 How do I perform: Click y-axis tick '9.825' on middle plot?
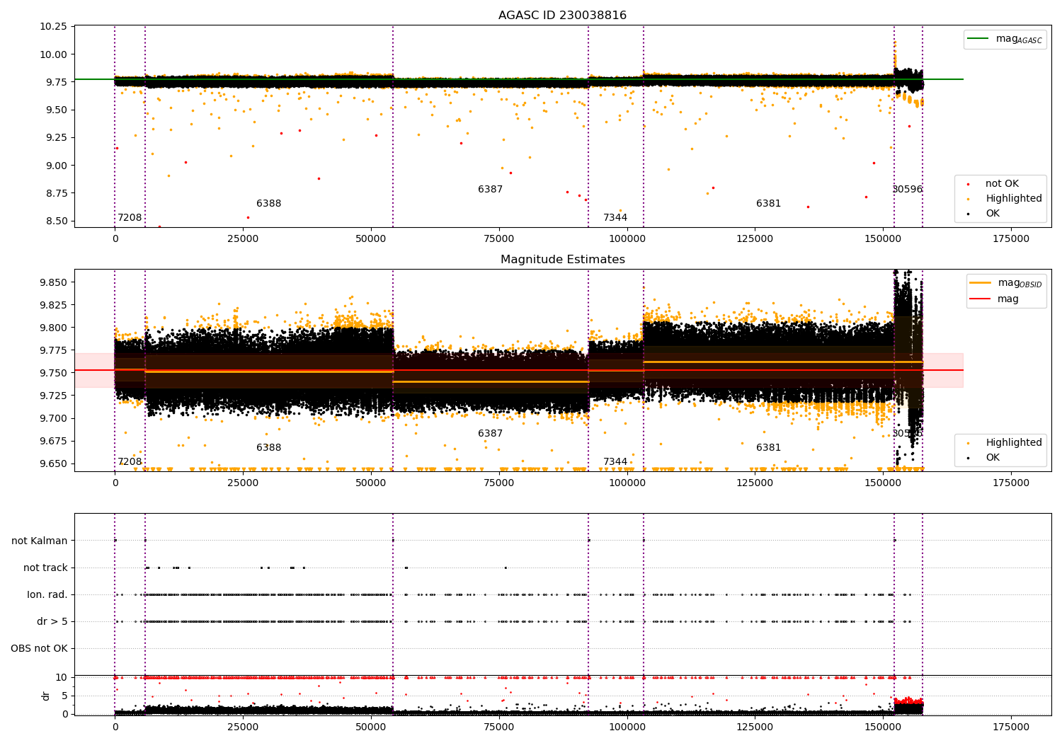pyautogui.click(x=53, y=305)
